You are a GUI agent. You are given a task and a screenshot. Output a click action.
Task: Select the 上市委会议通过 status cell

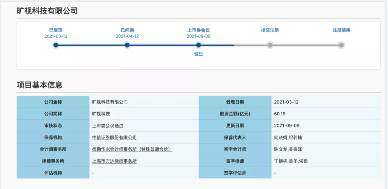click(144, 126)
